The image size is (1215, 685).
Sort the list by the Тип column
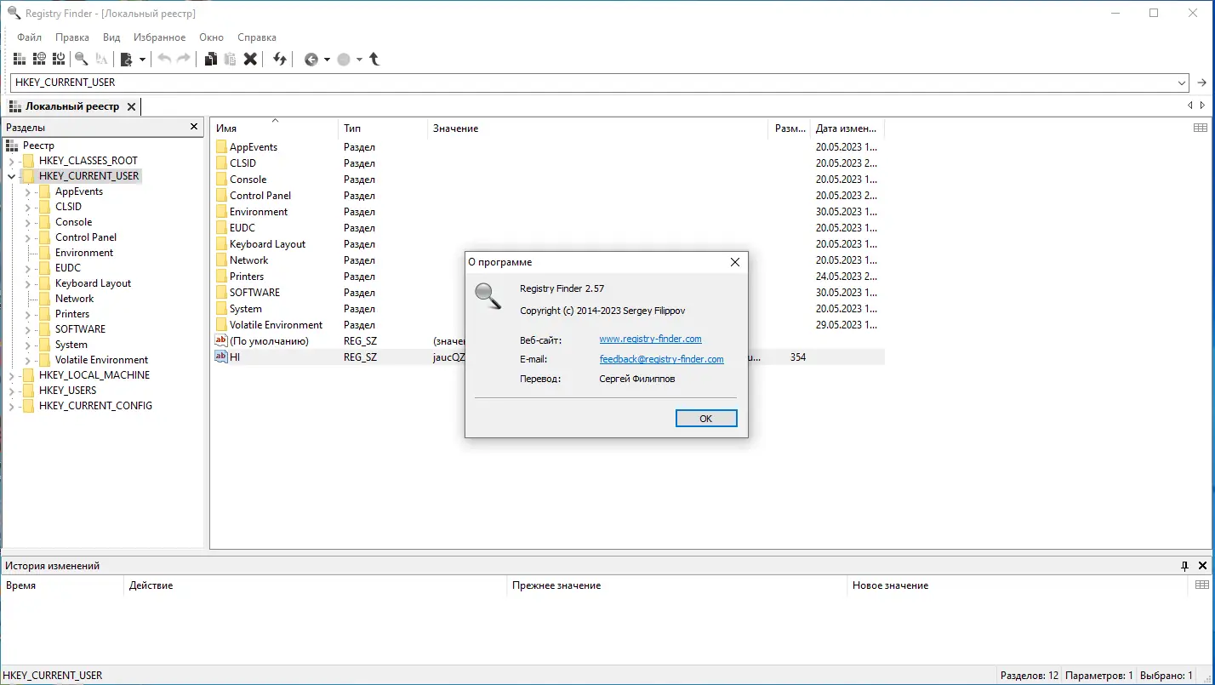coord(383,128)
